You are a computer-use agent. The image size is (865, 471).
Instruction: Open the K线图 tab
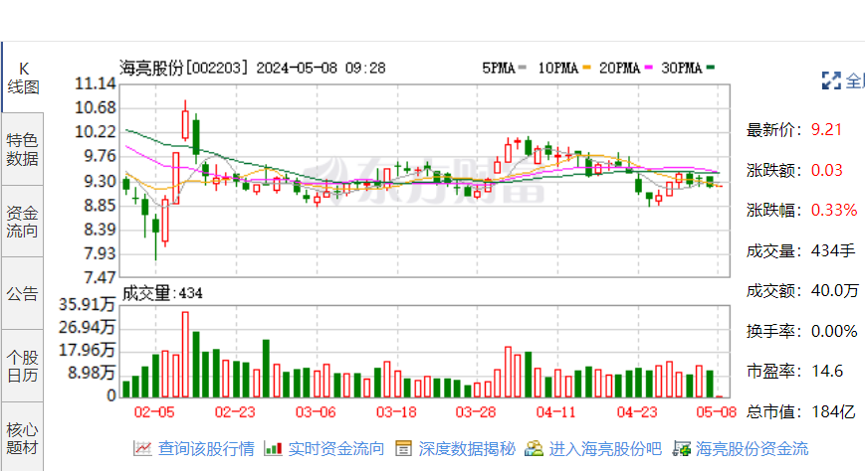[x=23, y=78]
